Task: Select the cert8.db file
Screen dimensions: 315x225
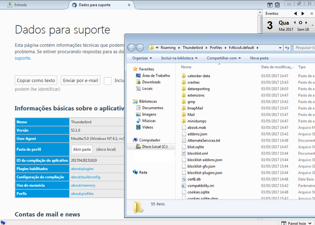Action: [x=191, y=179]
